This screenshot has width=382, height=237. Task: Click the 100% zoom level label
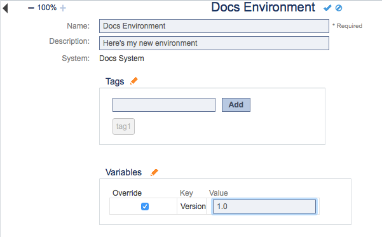click(47, 8)
